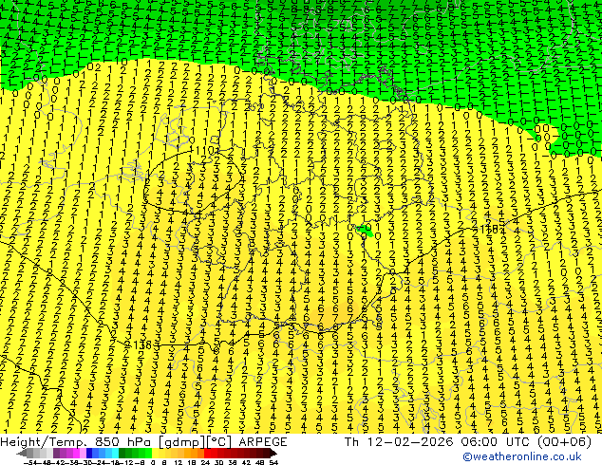Screen dimensions: 602x465
Task: Click the grey left arrow end of legend
Action: coord(21,454)
